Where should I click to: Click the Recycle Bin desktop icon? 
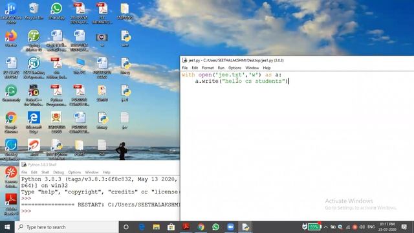point(34,12)
